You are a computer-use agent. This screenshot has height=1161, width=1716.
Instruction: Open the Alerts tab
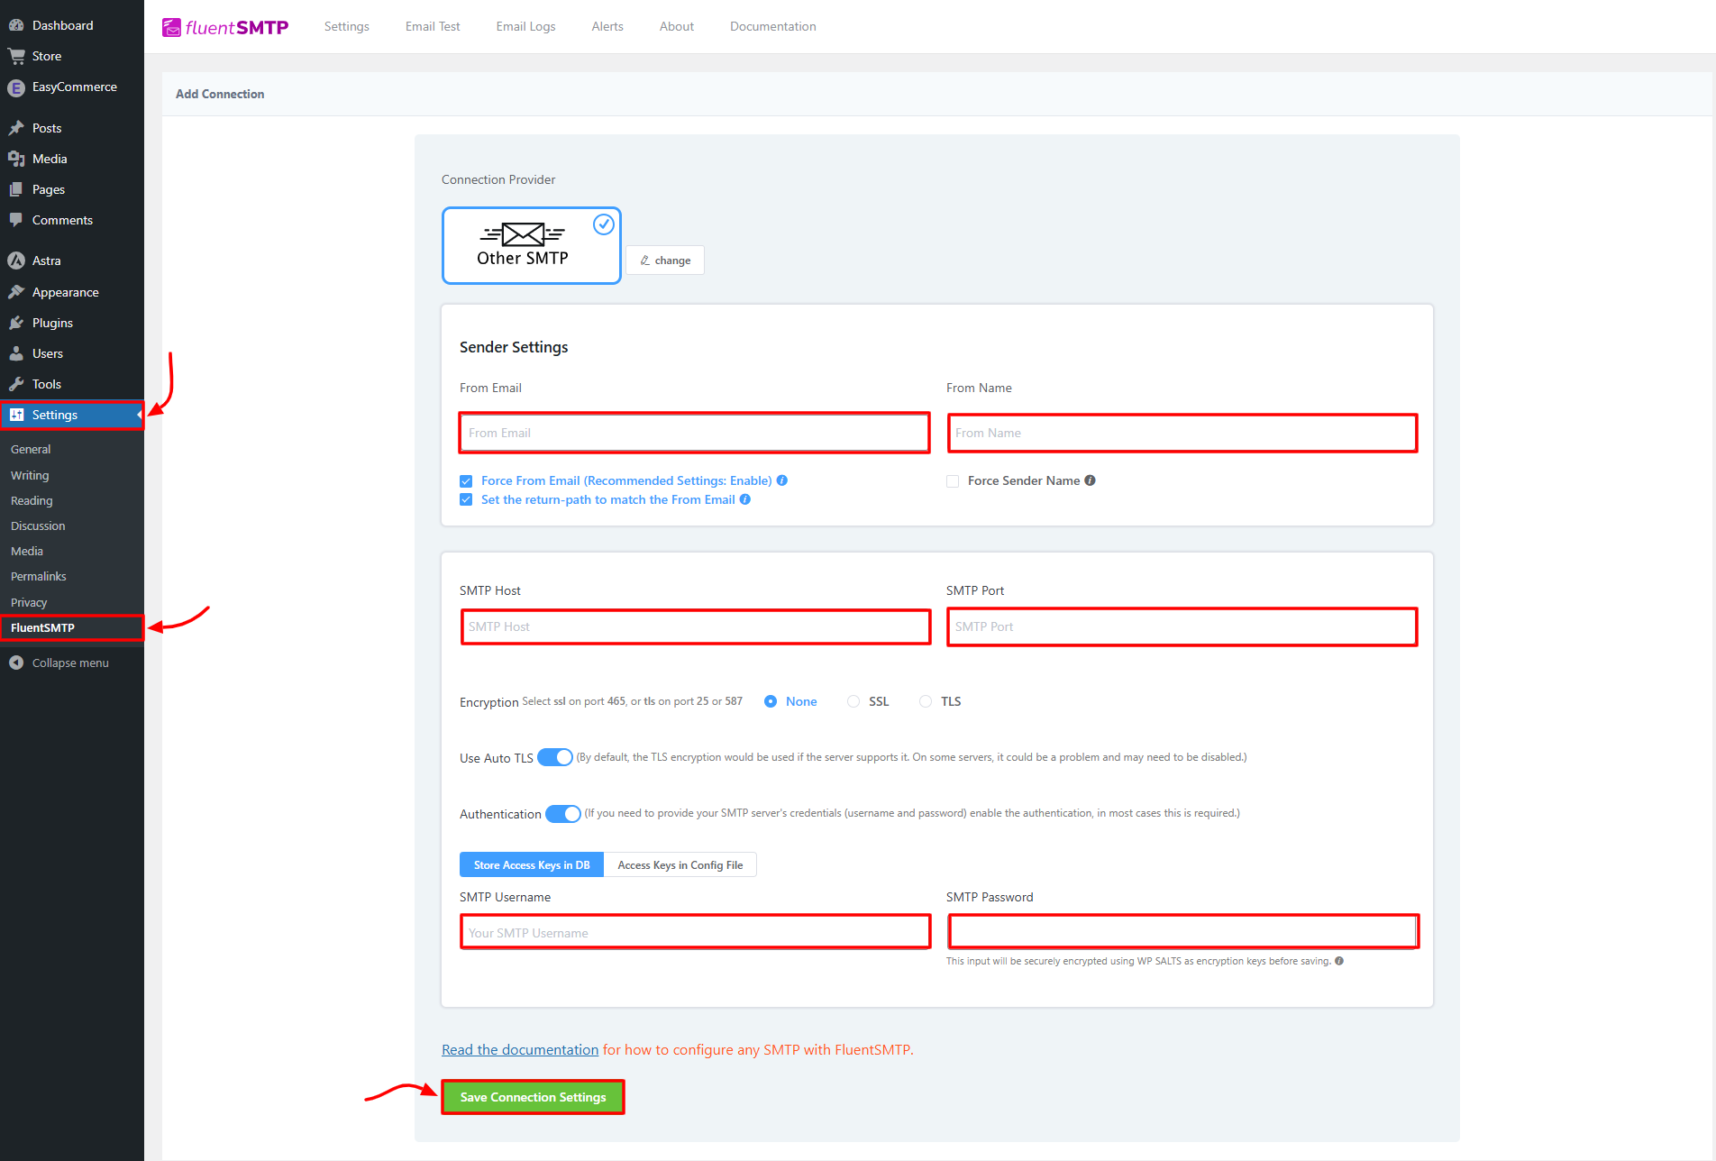tap(607, 26)
